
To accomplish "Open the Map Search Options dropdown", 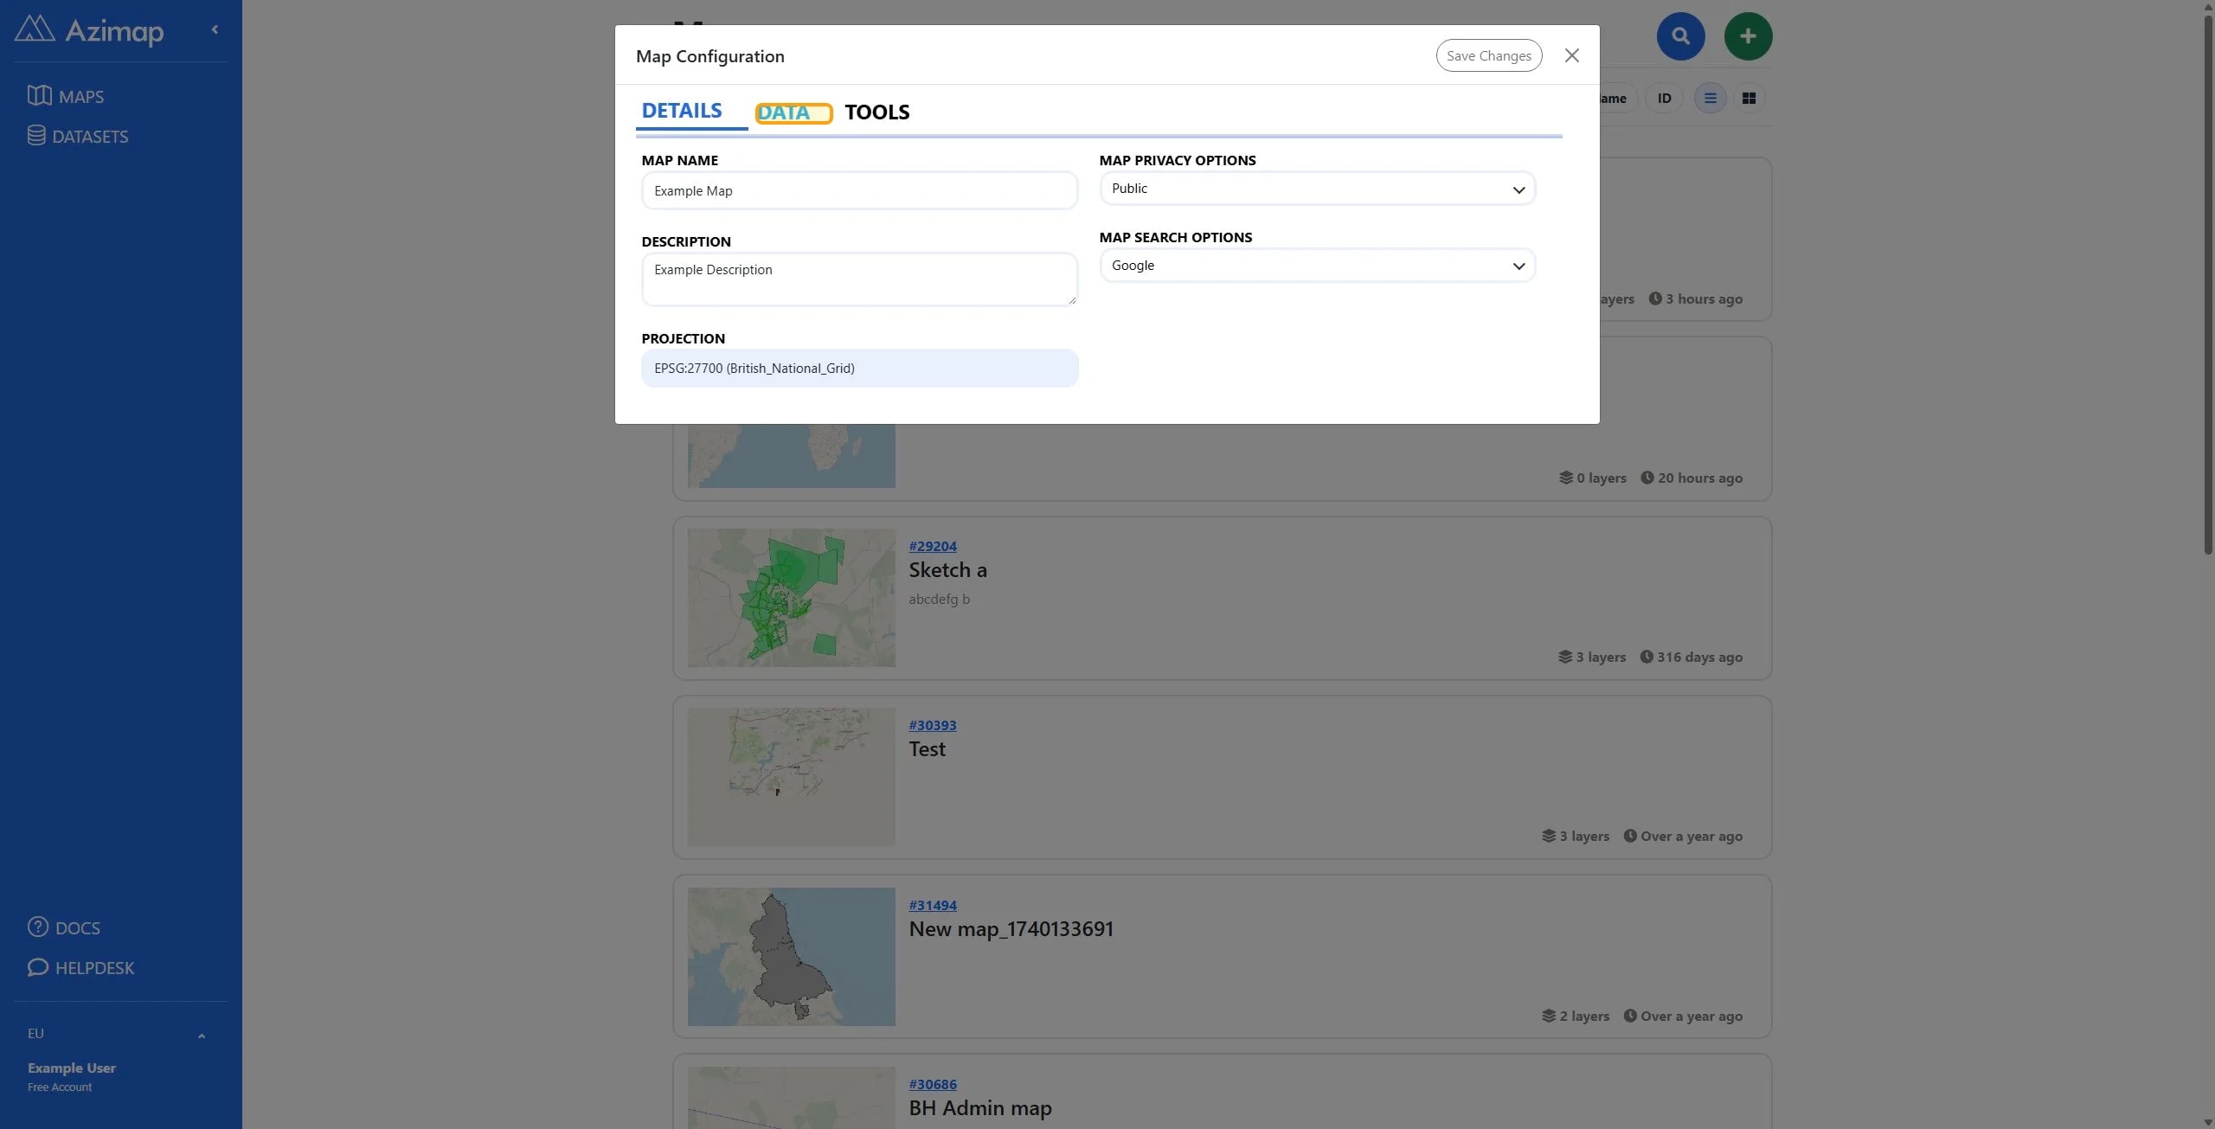I will pyautogui.click(x=1317, y=266).
